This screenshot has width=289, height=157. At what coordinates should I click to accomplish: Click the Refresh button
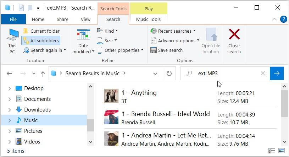click(169, 74)
